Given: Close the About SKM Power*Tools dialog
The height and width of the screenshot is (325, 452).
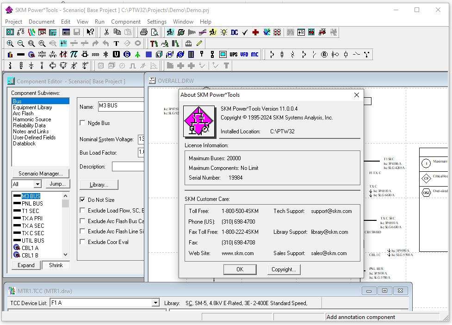Looking at the screenshot, I should click(x=357, y=95).
